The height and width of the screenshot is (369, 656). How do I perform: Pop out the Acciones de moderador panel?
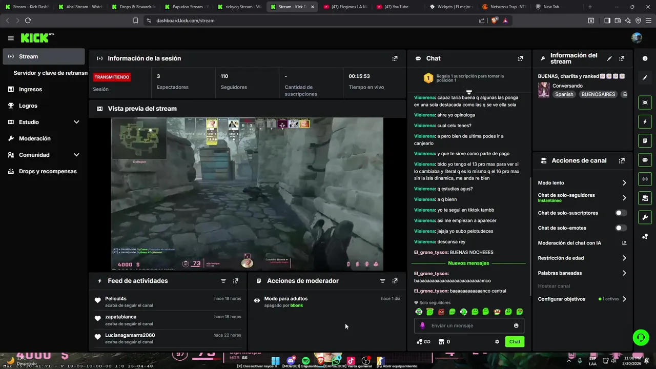point(395,281)
